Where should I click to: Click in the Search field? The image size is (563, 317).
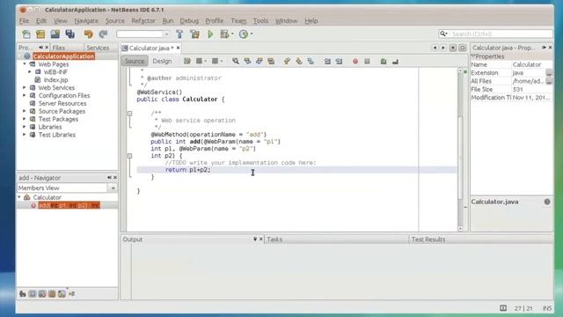pyautogui.click(x=501, y=33)
